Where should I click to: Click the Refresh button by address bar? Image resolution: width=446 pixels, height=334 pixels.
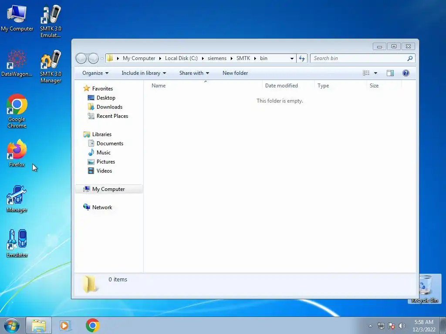pyautogui.click(x=302, y=59)
